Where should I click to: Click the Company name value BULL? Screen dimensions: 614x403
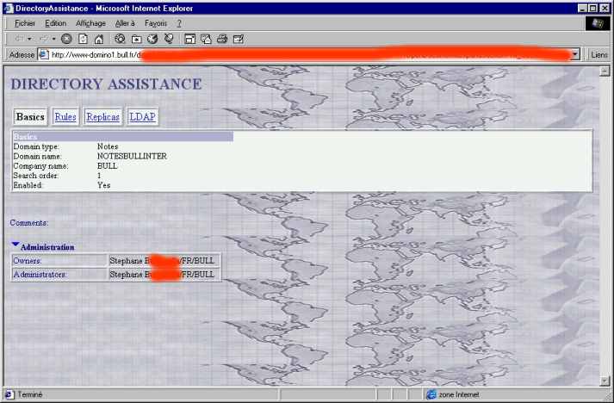coord(108,165)
